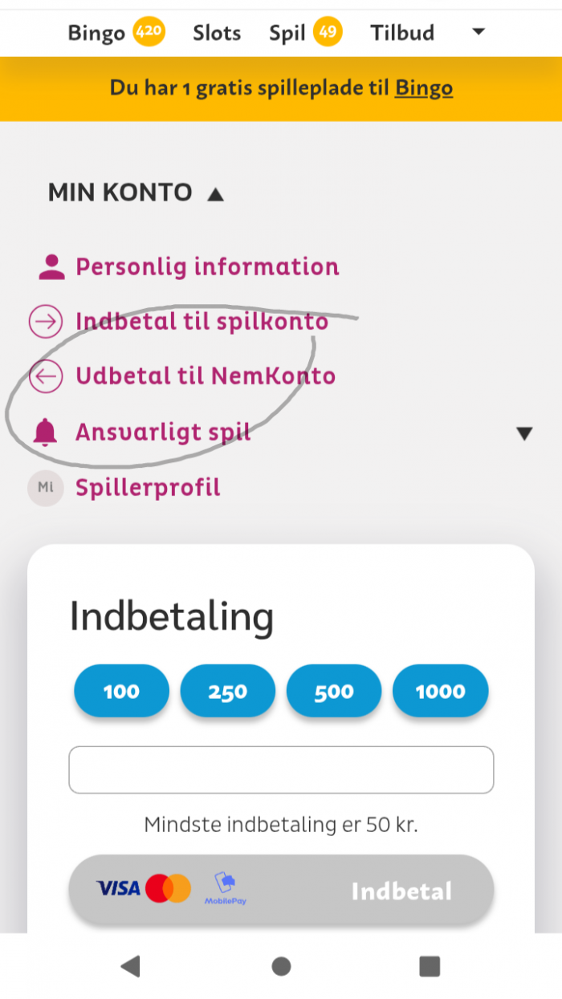Open the Tilbud tab
The width and height of the screenshot is (562, 999).
pyautogui.click(x=402, y=33)
